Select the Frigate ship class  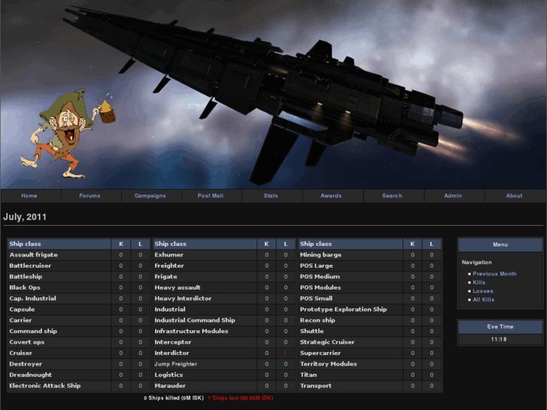tap(166, 276)
